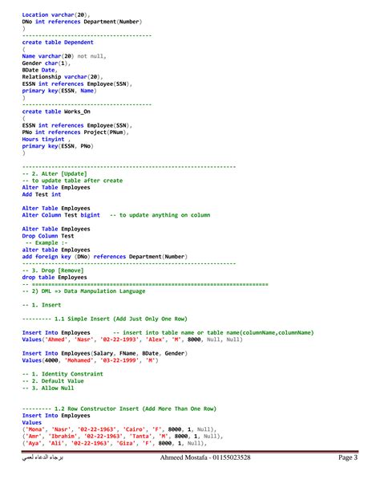Click 'Location varchar(20),' line
Viewport: 380px width, 492px height.
(56, 14)
